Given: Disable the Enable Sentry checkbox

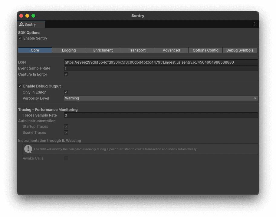Looking at the screenshot, I should coord(20,38).
